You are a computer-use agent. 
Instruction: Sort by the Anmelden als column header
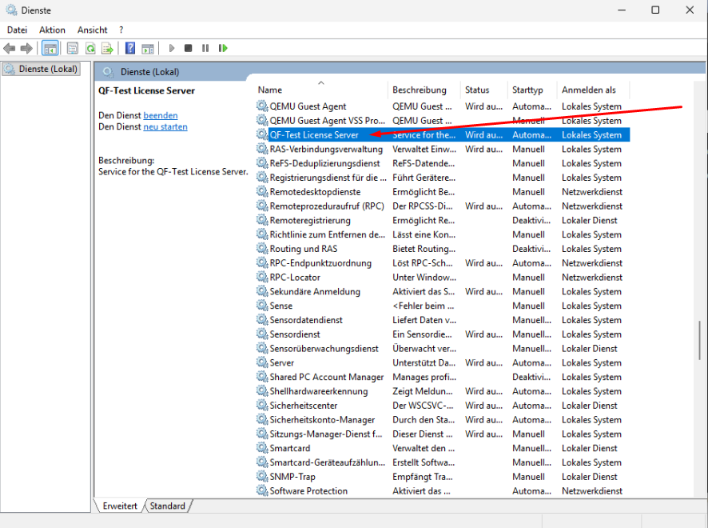[x=593, y=90]
